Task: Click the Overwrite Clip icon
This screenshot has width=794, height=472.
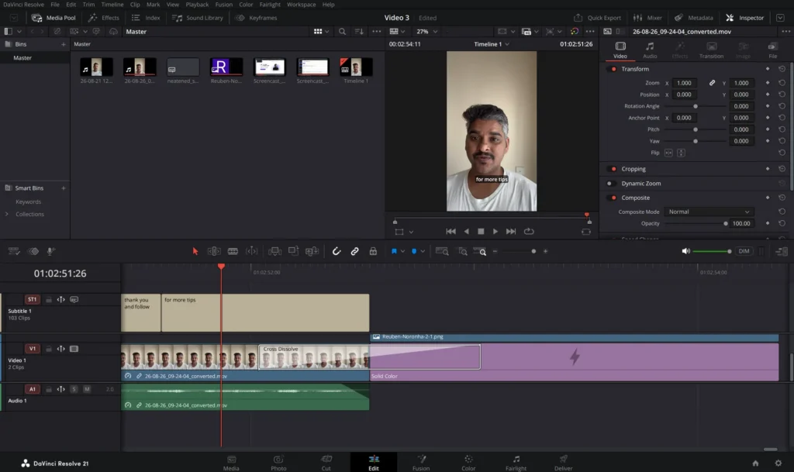Action: pyautogui.click(x=293, y=251)
